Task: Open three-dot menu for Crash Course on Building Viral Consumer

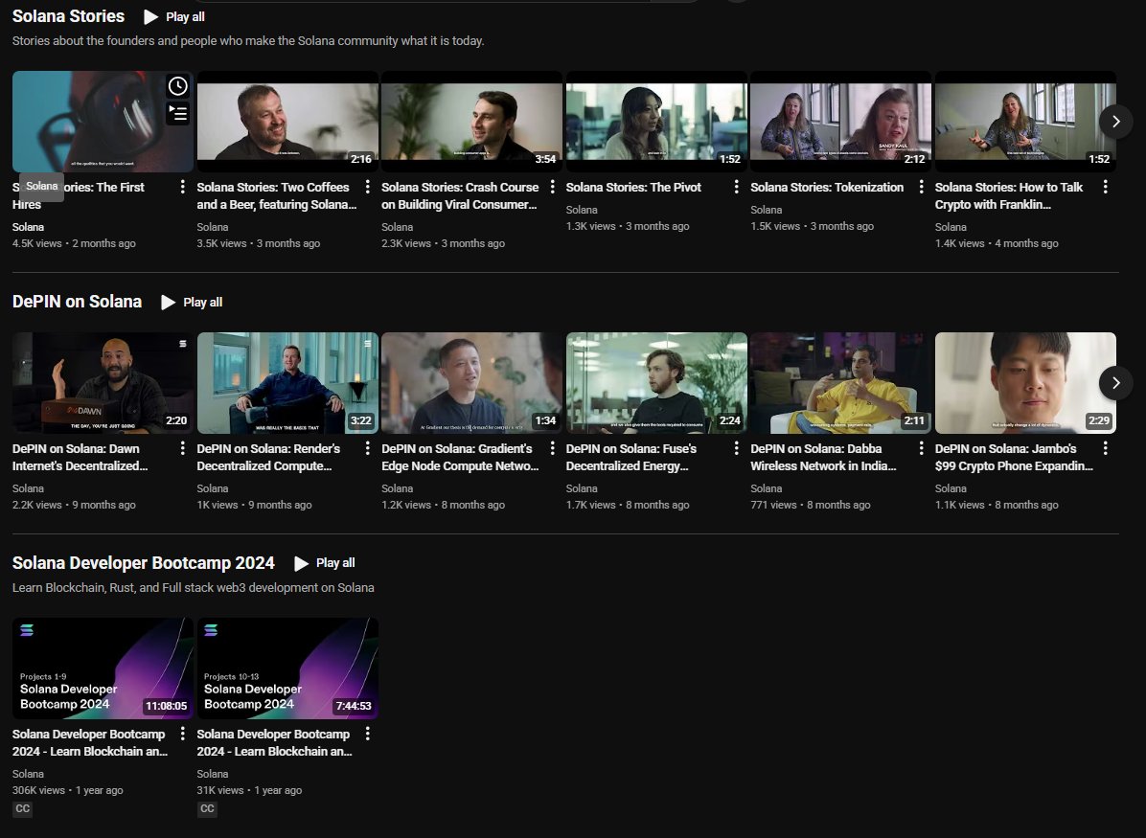Action: coord(553,187)
